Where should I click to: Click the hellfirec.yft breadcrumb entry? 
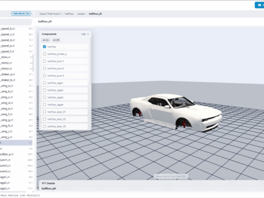(95, 14)
